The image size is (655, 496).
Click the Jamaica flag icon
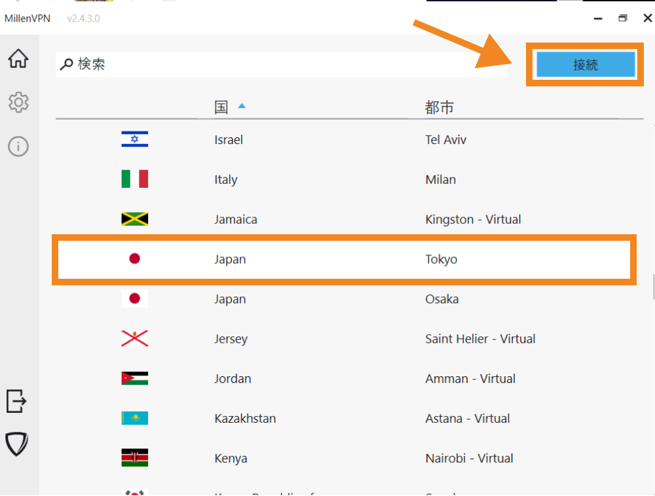134,219
